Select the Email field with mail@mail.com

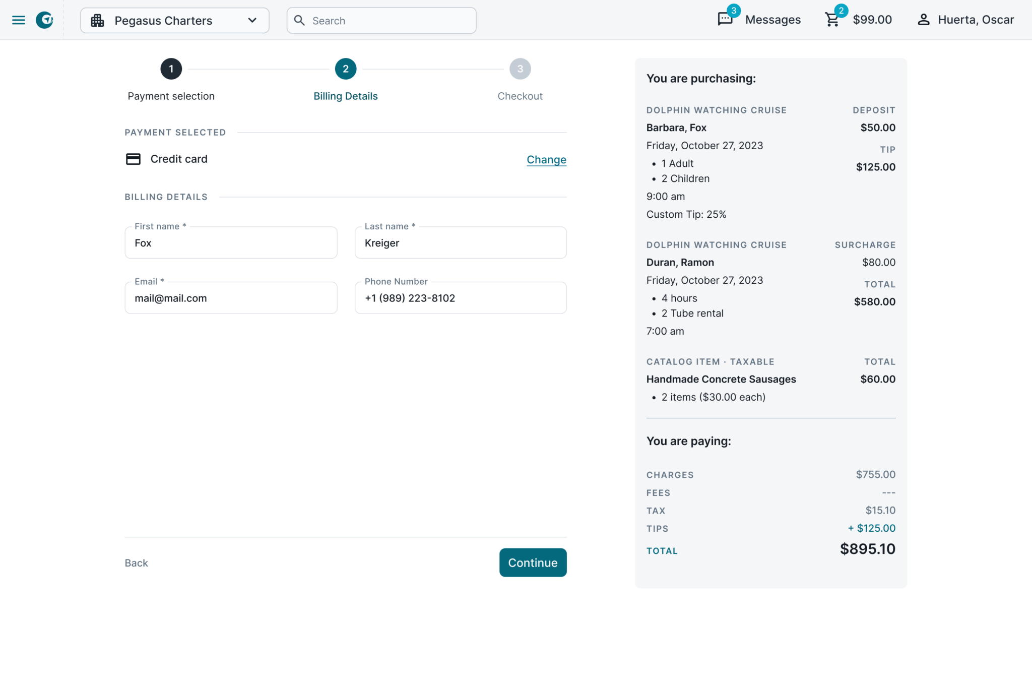(231, 297)
